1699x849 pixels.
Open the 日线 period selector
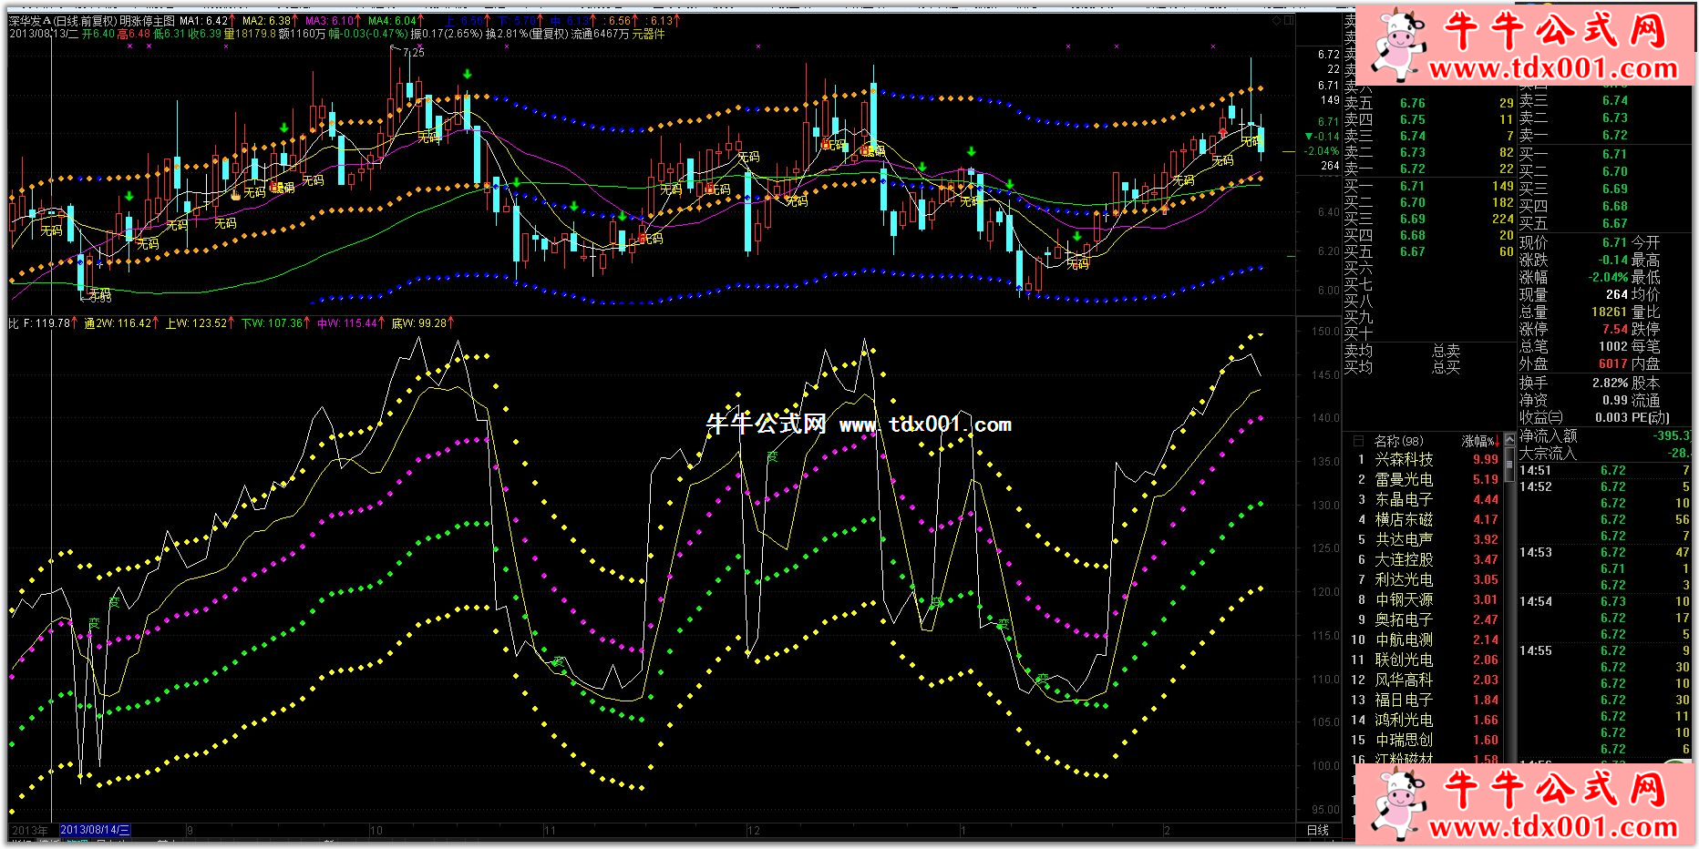coord(1317,831)
